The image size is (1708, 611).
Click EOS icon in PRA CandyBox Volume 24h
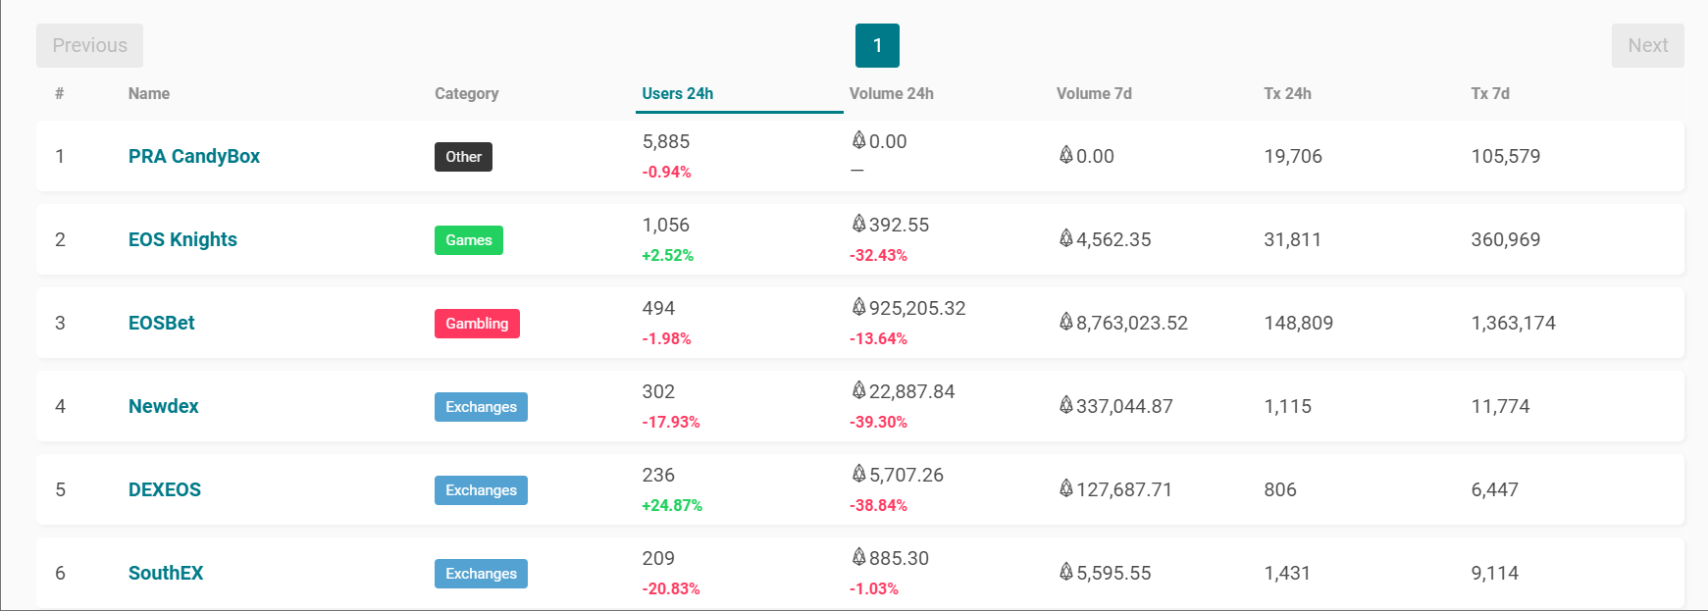point(858,140)
